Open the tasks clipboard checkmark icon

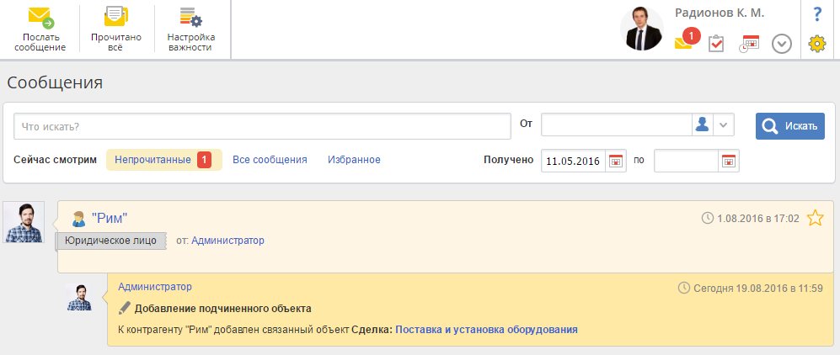(716, 44)
